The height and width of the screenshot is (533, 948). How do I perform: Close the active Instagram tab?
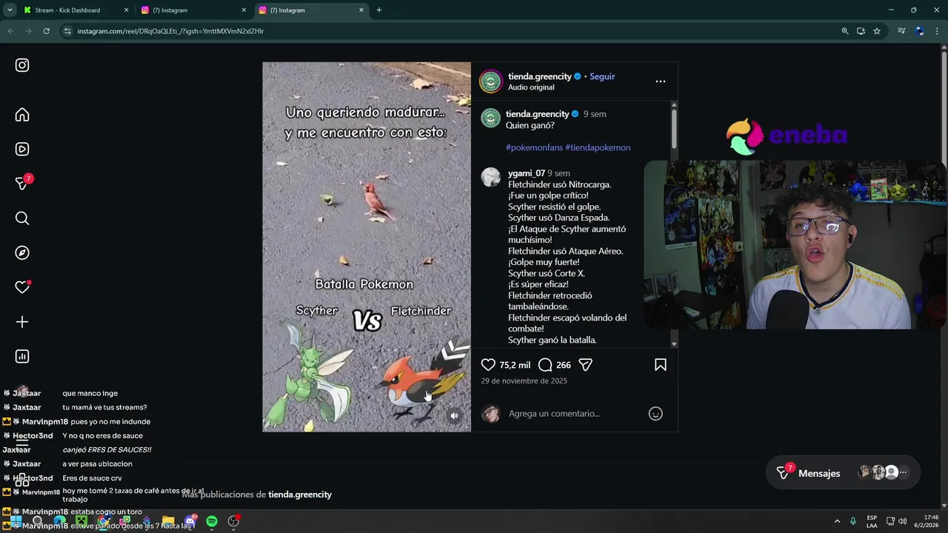click(x=361, y=10)
